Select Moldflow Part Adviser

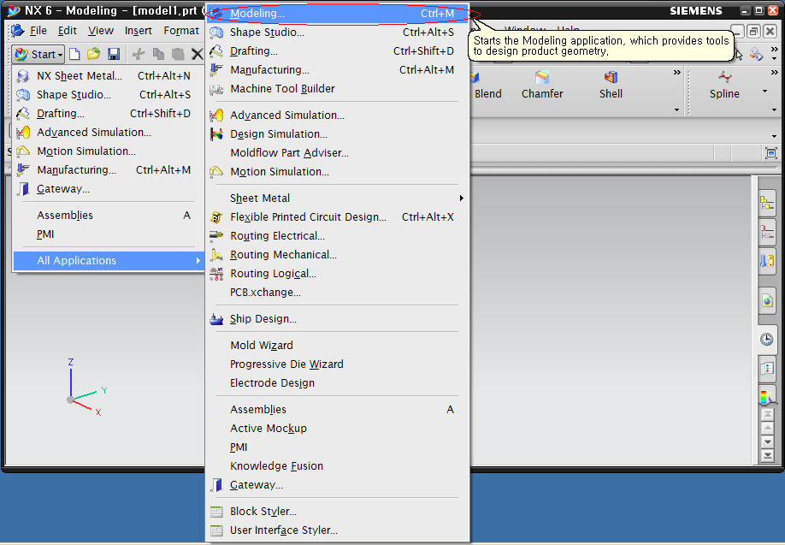pyautogui.click(x=339, y=153)
